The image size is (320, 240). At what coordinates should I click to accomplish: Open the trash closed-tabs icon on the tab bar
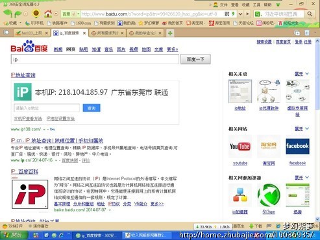[x=307, y=33]
